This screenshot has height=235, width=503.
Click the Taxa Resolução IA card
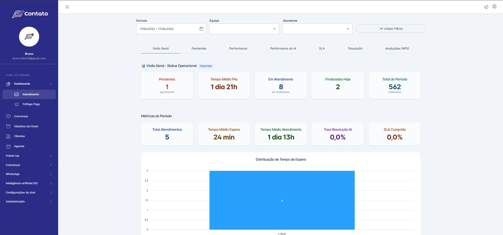(x=338, y=134)
